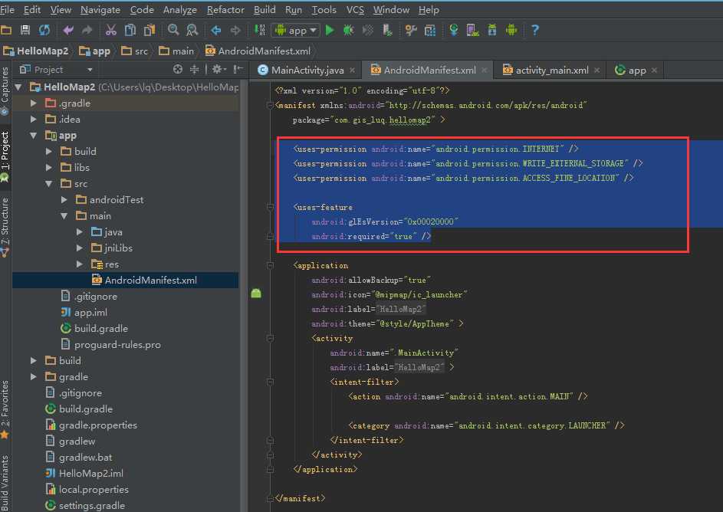Click the Undo arrow icon
The width and height of the screenshot is (723, 512).
(68, 30)
